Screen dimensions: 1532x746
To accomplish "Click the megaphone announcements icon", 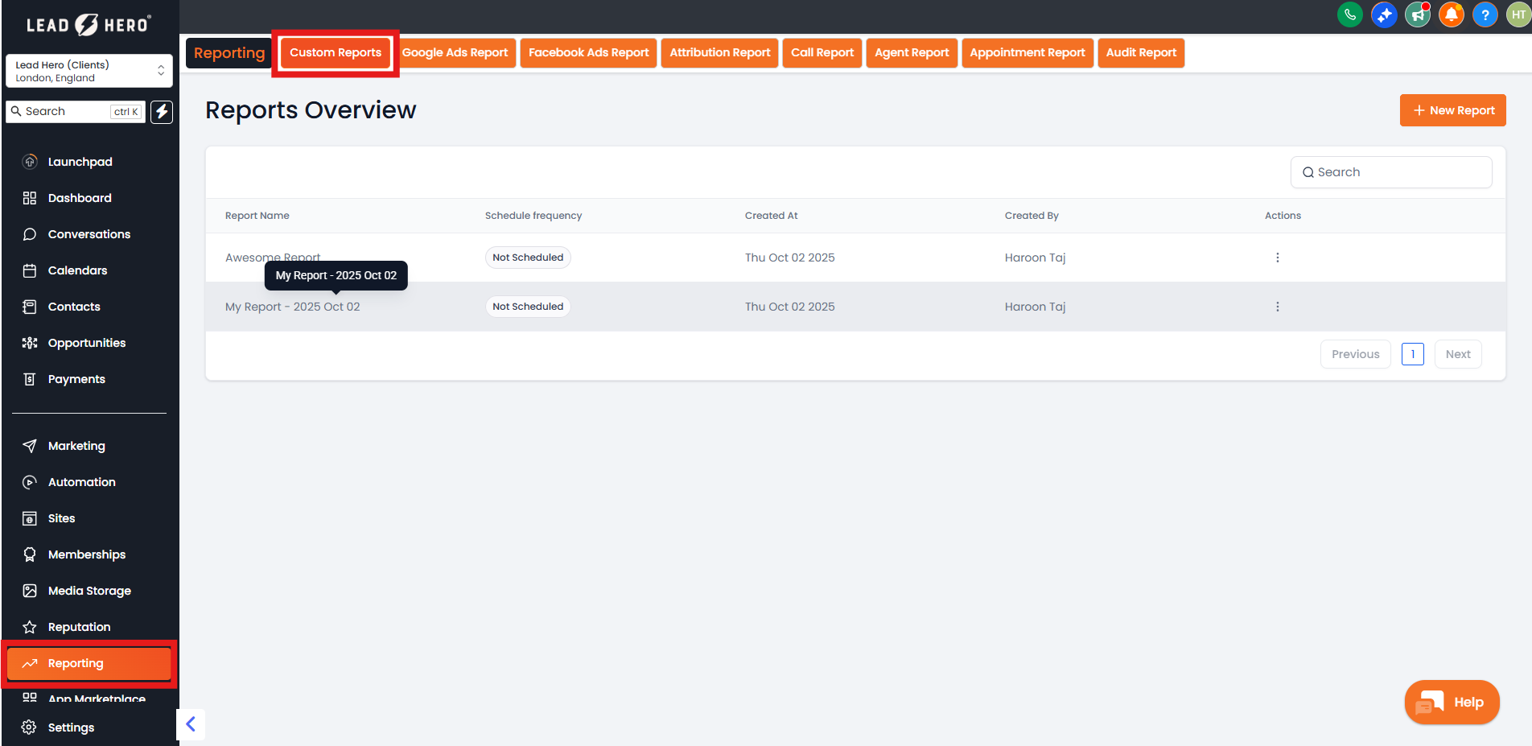I will (x=1417, y=14).
